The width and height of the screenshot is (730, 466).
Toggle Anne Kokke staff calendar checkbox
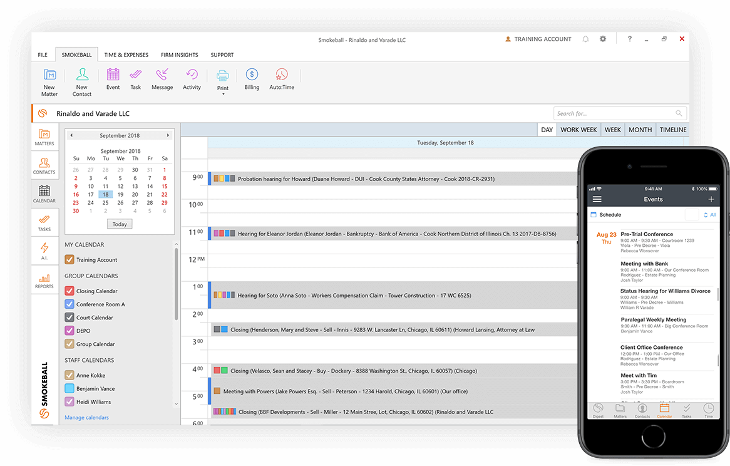tap(69, 375)
